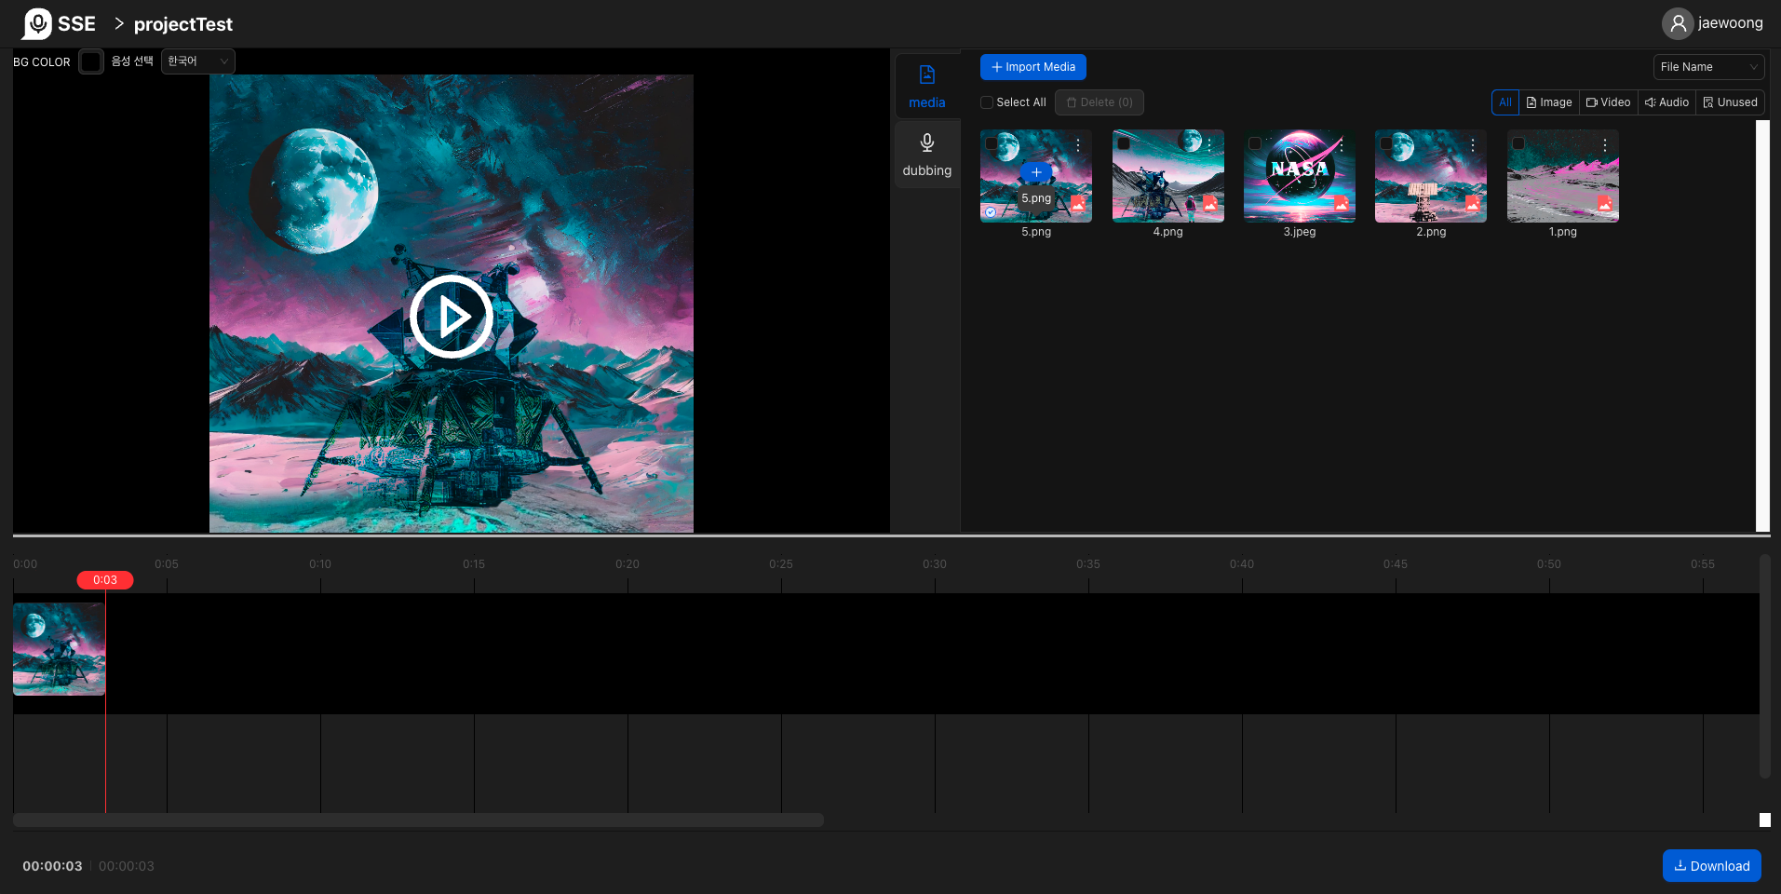
Task: Tick the checkbox on 4.png thumbnail
Action: (x=1124, y=143)
